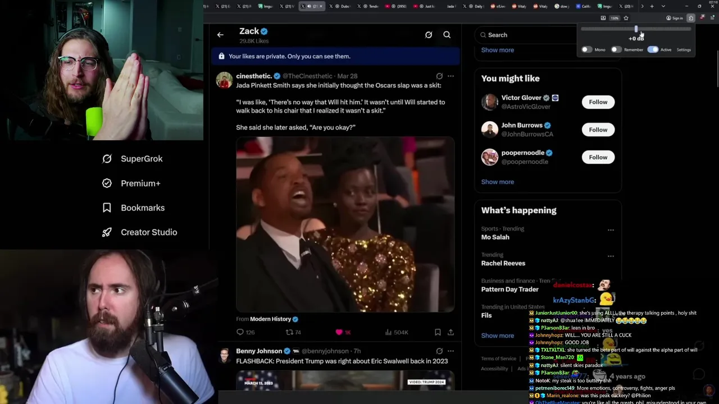The height and width of the screenshot is (404, 719).
Task: Click the lock icon in the private likes banner
Action: (221, 56)
